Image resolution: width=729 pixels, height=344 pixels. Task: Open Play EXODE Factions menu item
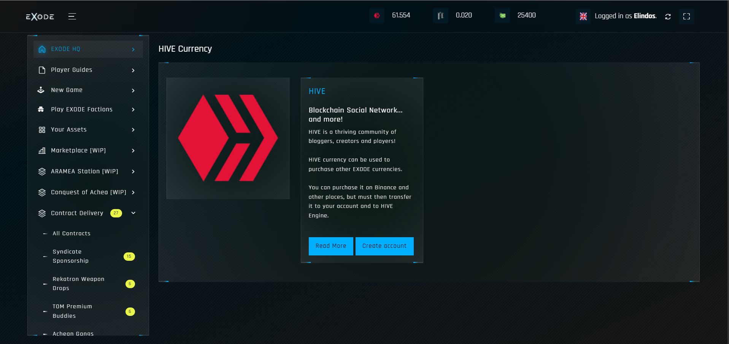click(x=88, y=109)
